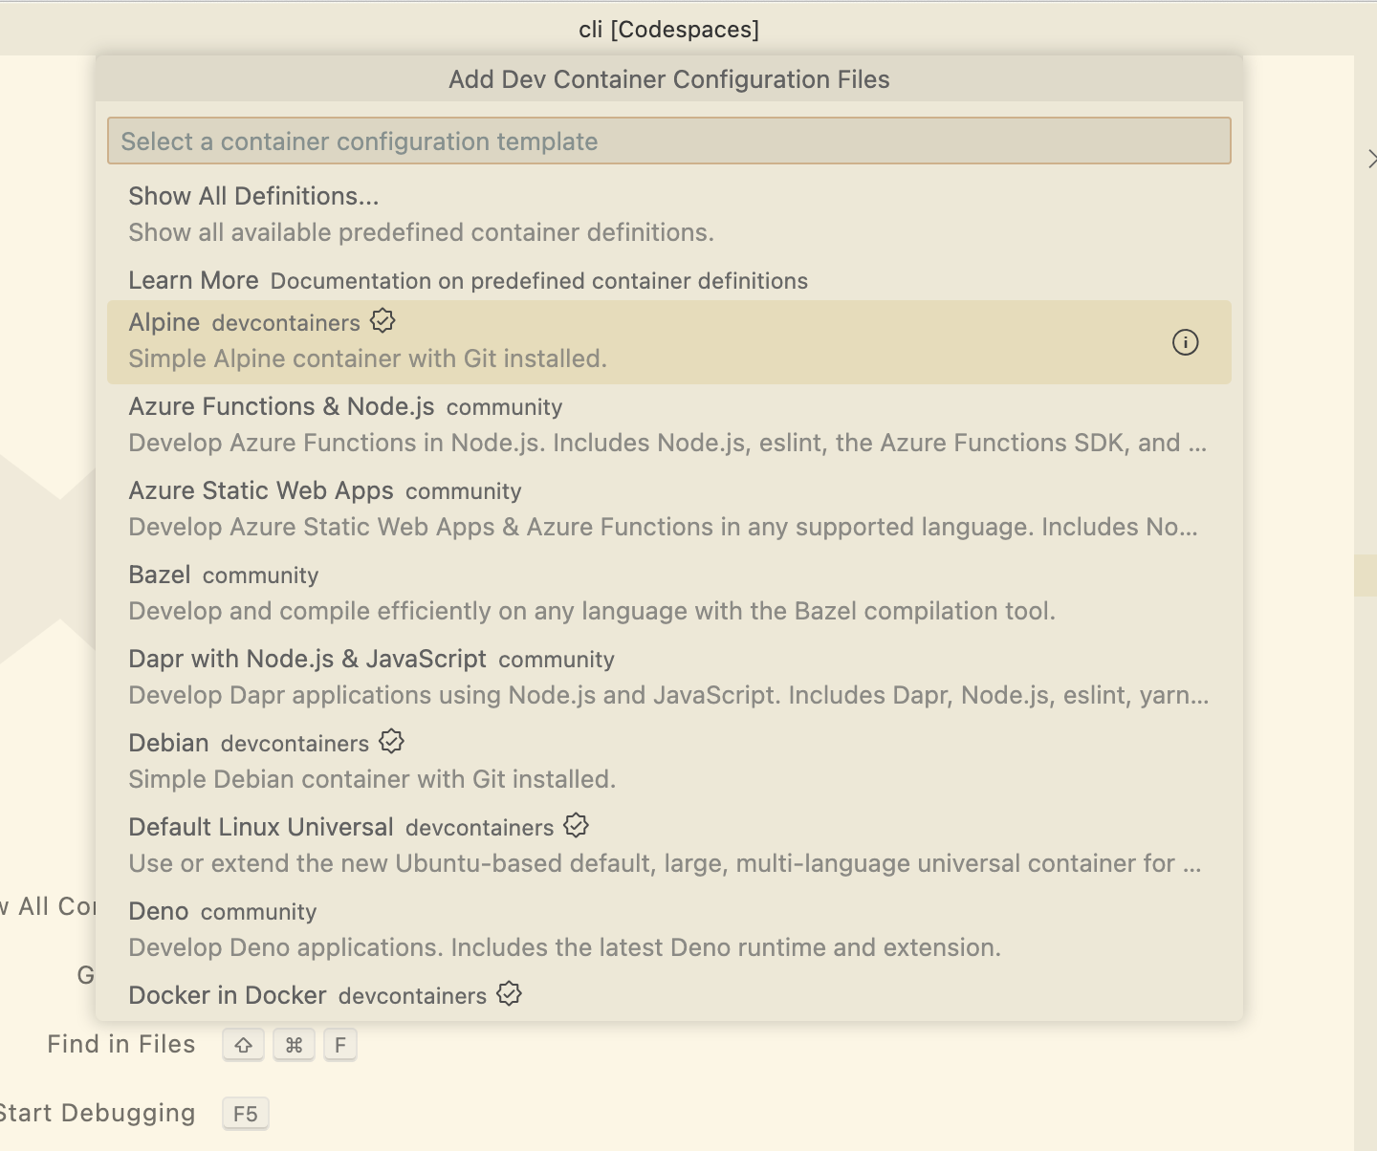The height and width of the screenshot is (1151, 1377).
Task: Click the Start Debugging F5 key badge
Action: tap(245, 1113)
